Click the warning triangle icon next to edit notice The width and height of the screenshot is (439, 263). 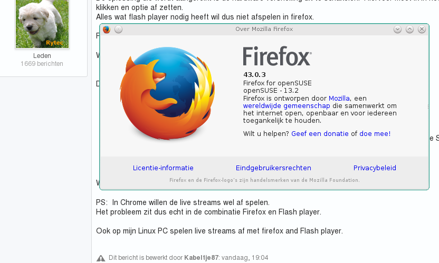(x=101, y=258)
